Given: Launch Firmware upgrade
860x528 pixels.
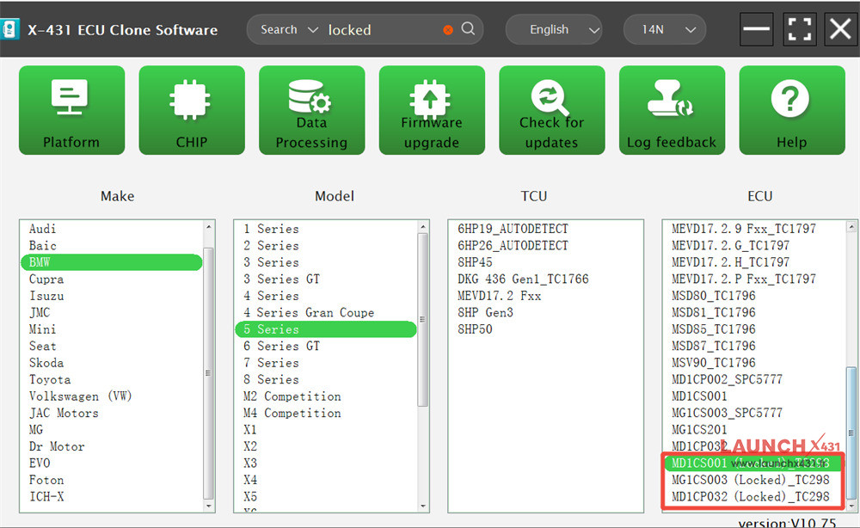Looking at the screenshot, I should coord(432,110).
